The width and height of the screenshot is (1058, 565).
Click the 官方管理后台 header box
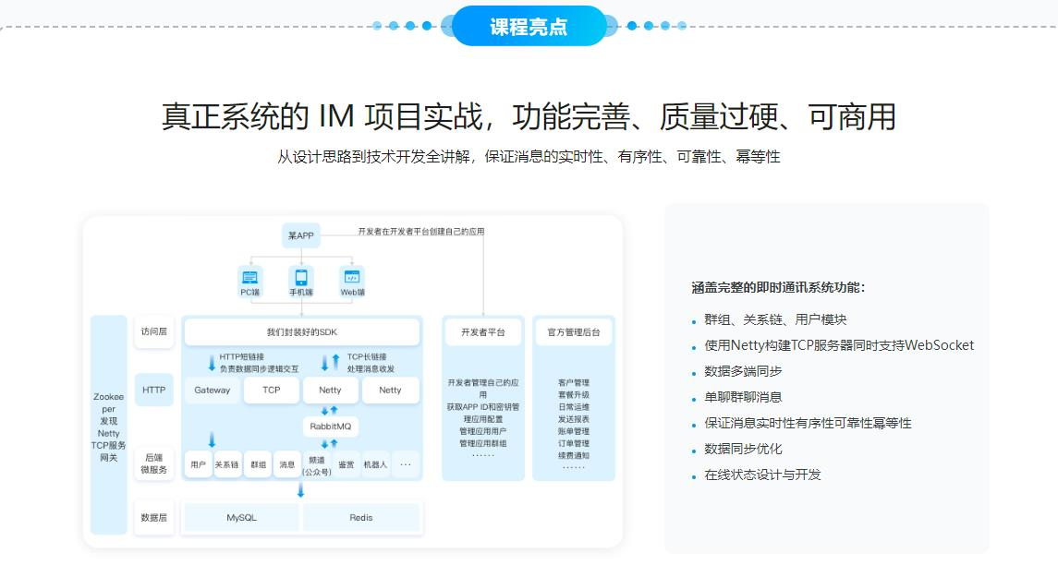coord(573,331)
